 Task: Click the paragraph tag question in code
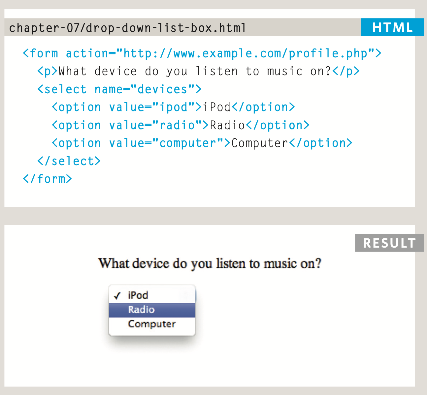coord(198,71)
